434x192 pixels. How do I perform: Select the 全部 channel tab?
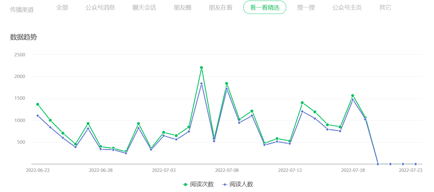pos(62,7)
